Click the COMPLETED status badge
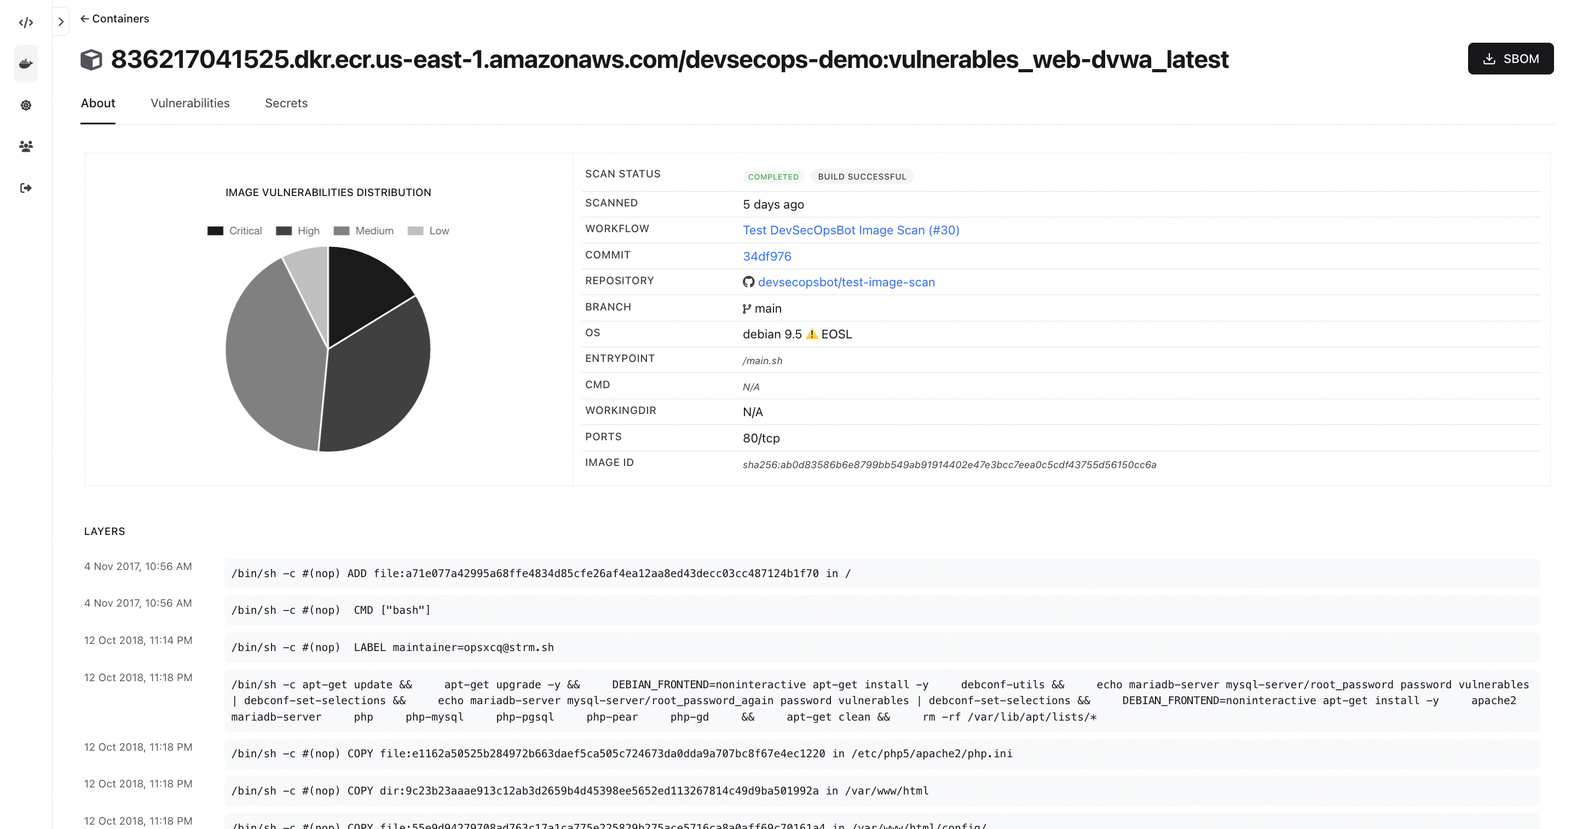1571x829 pixels. [773, 177]
